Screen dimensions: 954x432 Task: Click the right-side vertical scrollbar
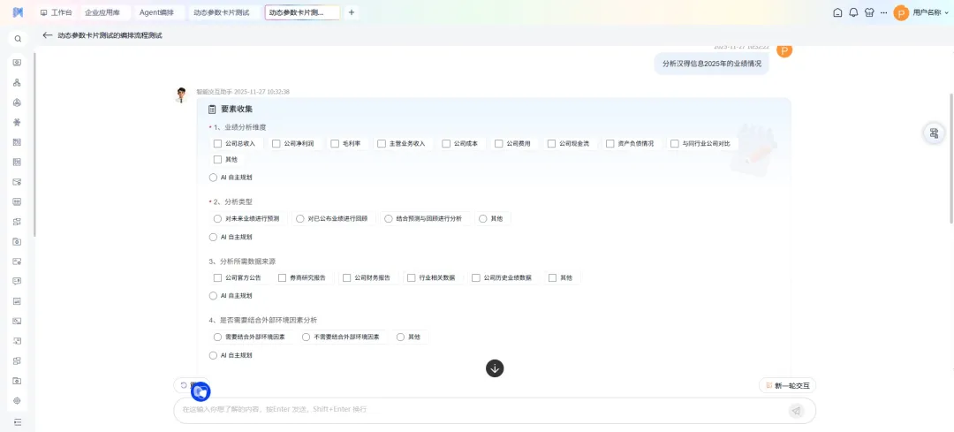point(951,158)
